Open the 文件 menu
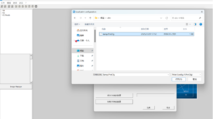 [x=3, y=3]
